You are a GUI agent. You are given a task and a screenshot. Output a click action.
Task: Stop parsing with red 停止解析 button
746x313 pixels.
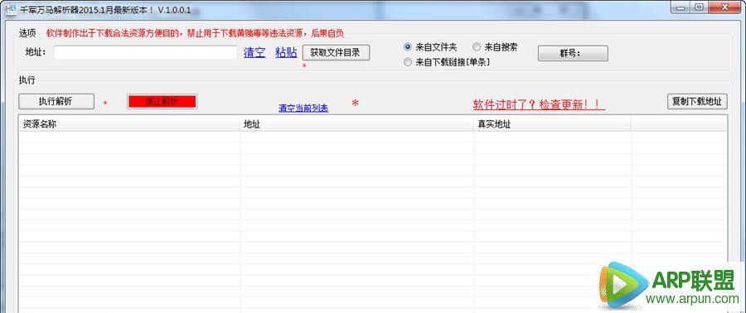point(162,101)
